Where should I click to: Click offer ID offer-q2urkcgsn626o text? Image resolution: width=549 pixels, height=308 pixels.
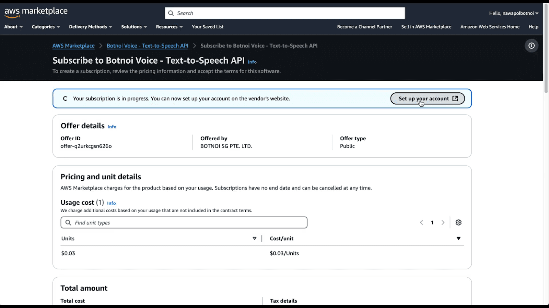[86, 146]
